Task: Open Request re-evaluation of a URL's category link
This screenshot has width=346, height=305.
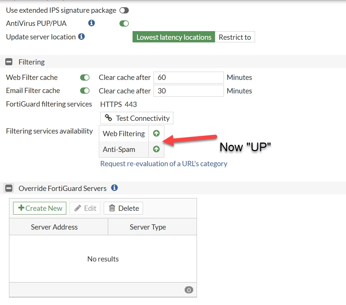Action: click(164, 164)
